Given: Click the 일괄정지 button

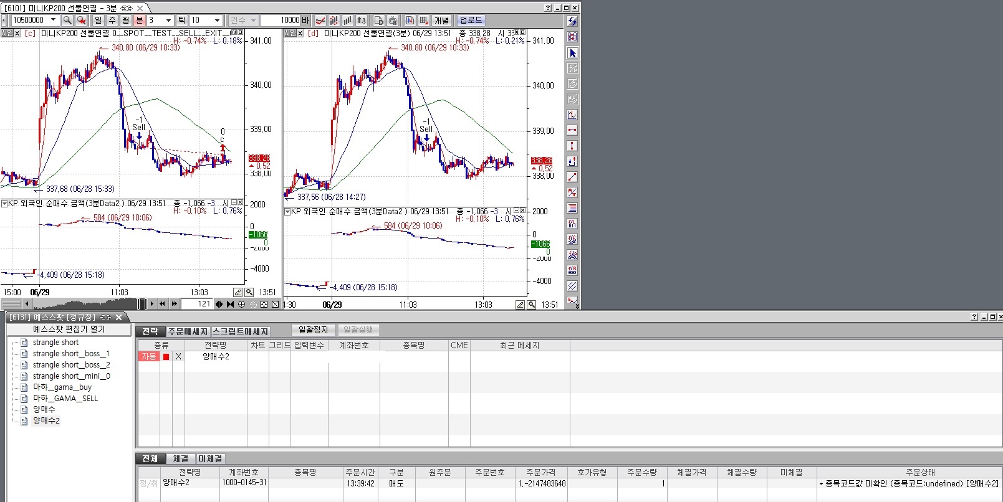Looking at the screenshot, I should pos(313,329).
